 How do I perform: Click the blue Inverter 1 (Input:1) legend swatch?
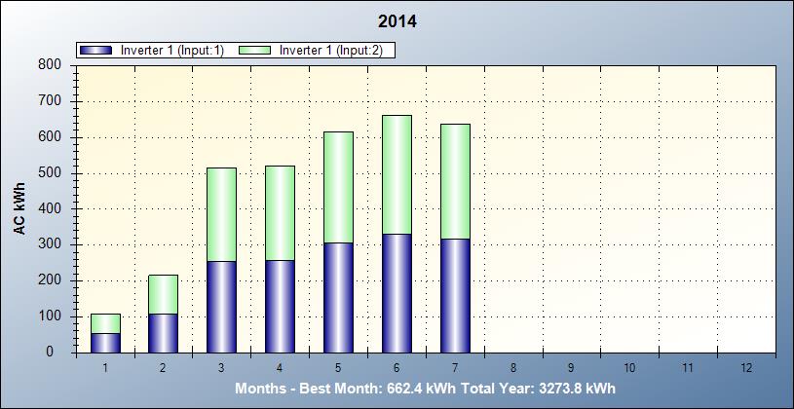click(97, 50)
